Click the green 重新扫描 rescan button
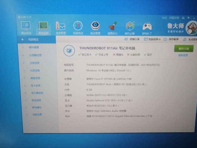197x148 pixels. 184,49
